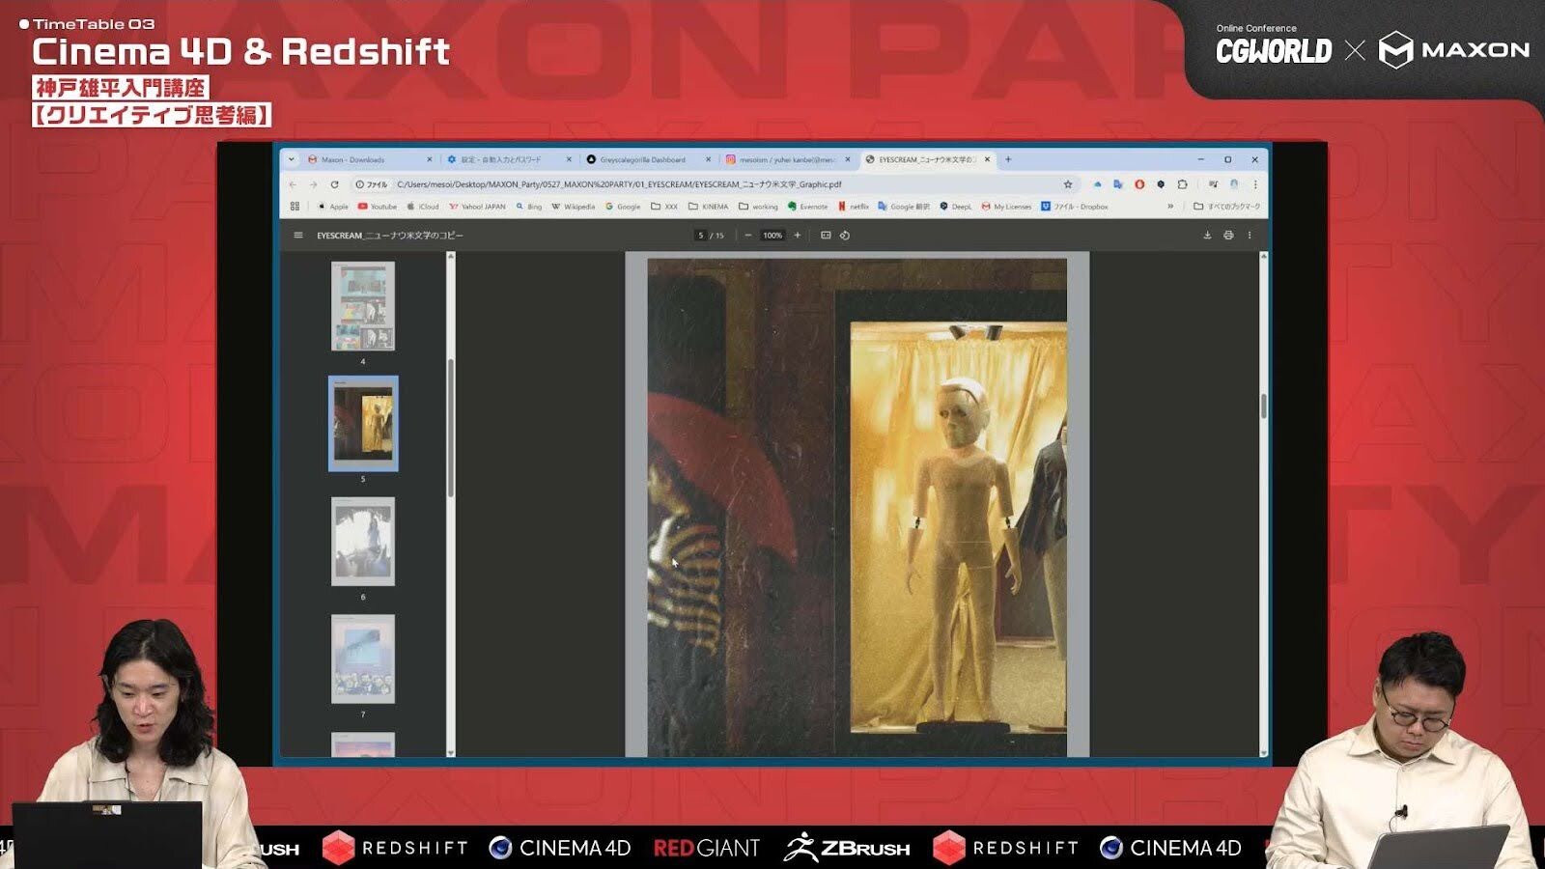Click the PDF zoom in plus button
Viewport: 1545px width, 869px height.
point(798,236)
